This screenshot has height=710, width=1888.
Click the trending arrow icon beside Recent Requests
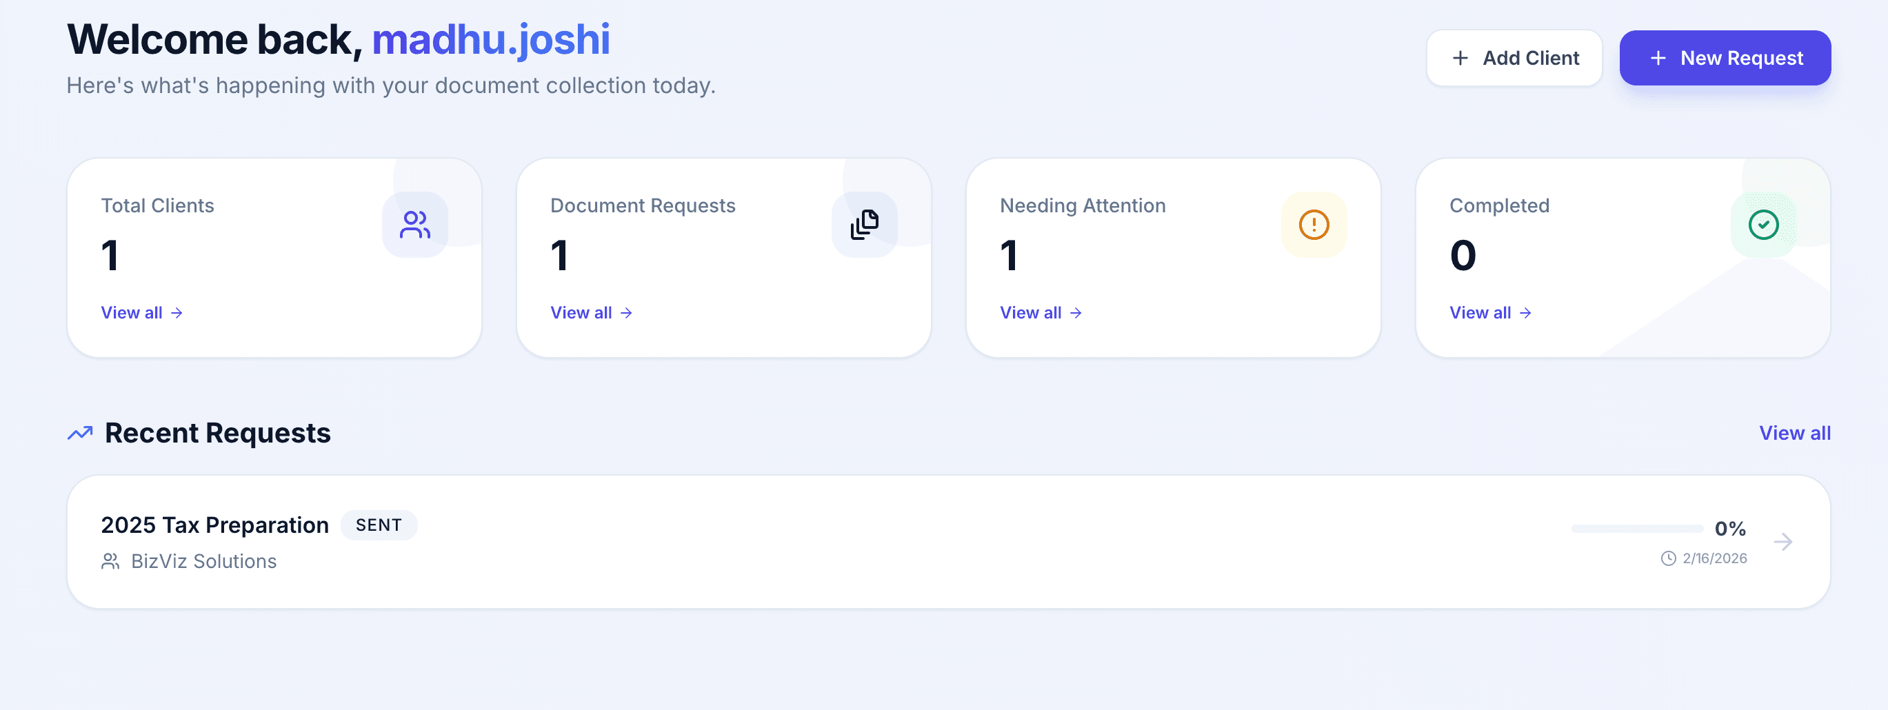(x=80, y=432)
